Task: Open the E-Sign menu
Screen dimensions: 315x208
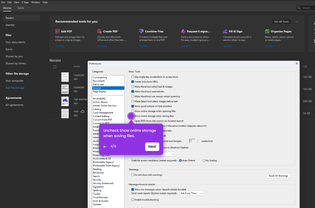Action: point(25,2)
